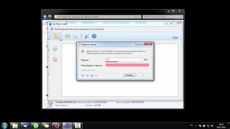Open the clock showing 10:27
This screenshot has width=230, height=129.
(x=221, y=126)
